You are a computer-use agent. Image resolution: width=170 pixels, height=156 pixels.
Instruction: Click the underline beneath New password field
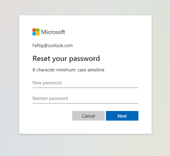pyautogui.click(x=85, y=88)
